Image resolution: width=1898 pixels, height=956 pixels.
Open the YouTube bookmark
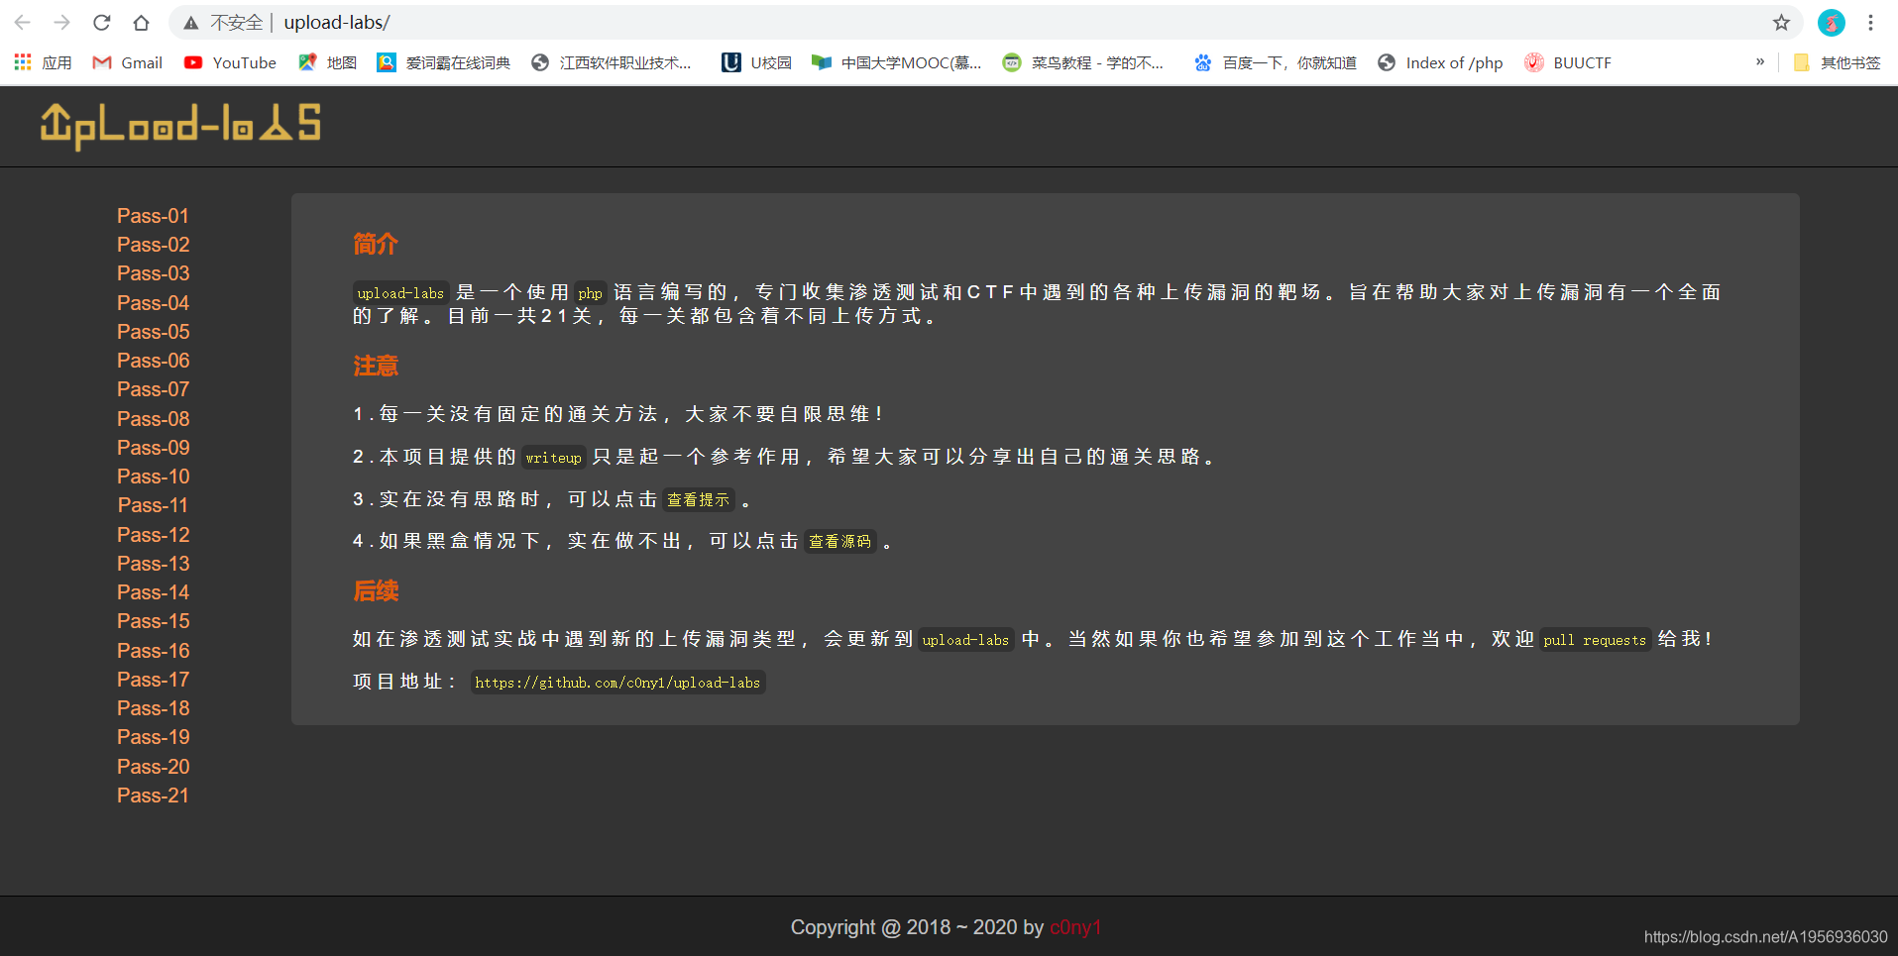[x=230, y=62]
